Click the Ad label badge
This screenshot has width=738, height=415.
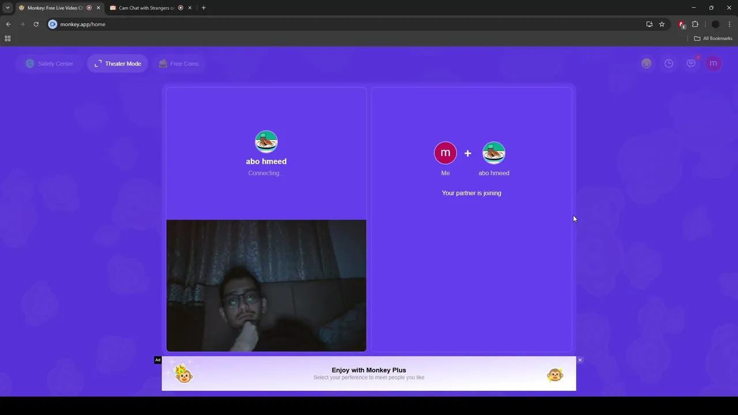pos(157,360)
